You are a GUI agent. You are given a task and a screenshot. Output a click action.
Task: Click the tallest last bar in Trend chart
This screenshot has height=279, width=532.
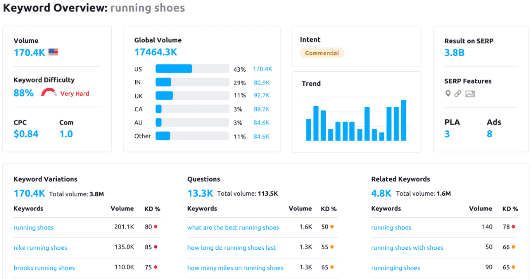(x=403, y=120)
